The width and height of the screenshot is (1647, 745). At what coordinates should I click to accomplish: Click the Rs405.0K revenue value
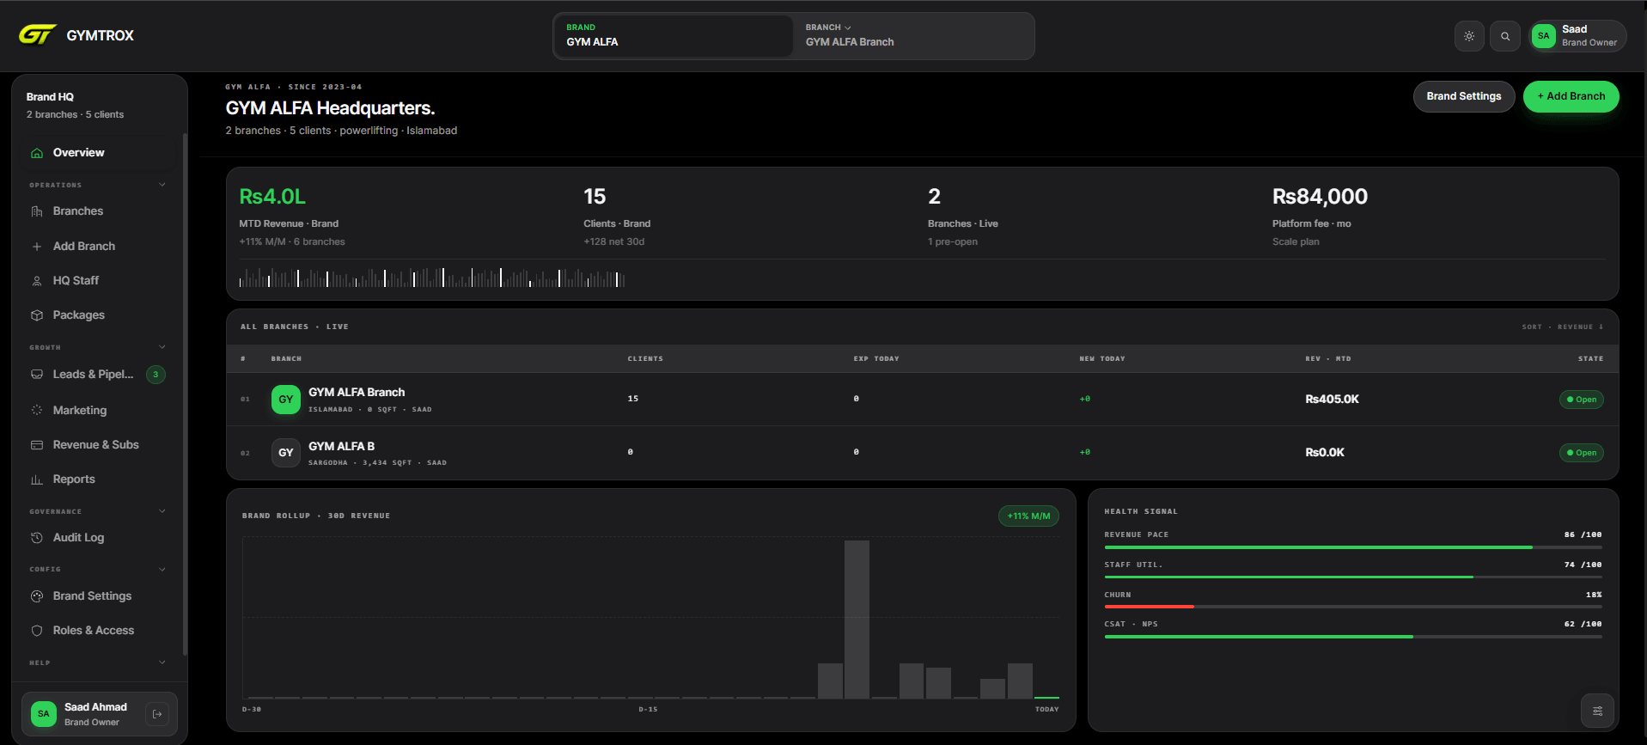[x=1332, y=400]
